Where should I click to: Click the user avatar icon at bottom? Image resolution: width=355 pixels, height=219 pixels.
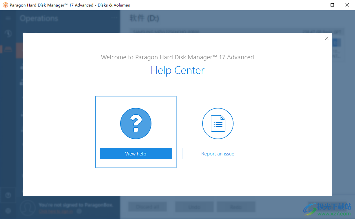[28, 208]
